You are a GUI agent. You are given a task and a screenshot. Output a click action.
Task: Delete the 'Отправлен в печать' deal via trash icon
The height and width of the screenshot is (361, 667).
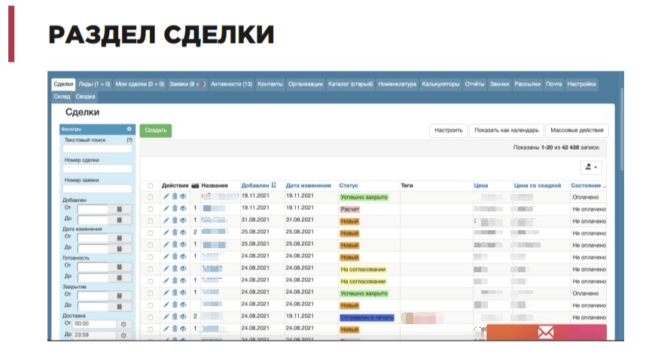tap(175, 317)
